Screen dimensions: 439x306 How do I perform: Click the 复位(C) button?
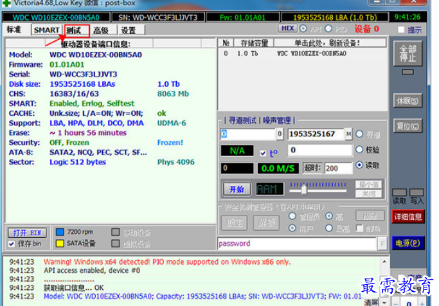(x=408, y=126)
